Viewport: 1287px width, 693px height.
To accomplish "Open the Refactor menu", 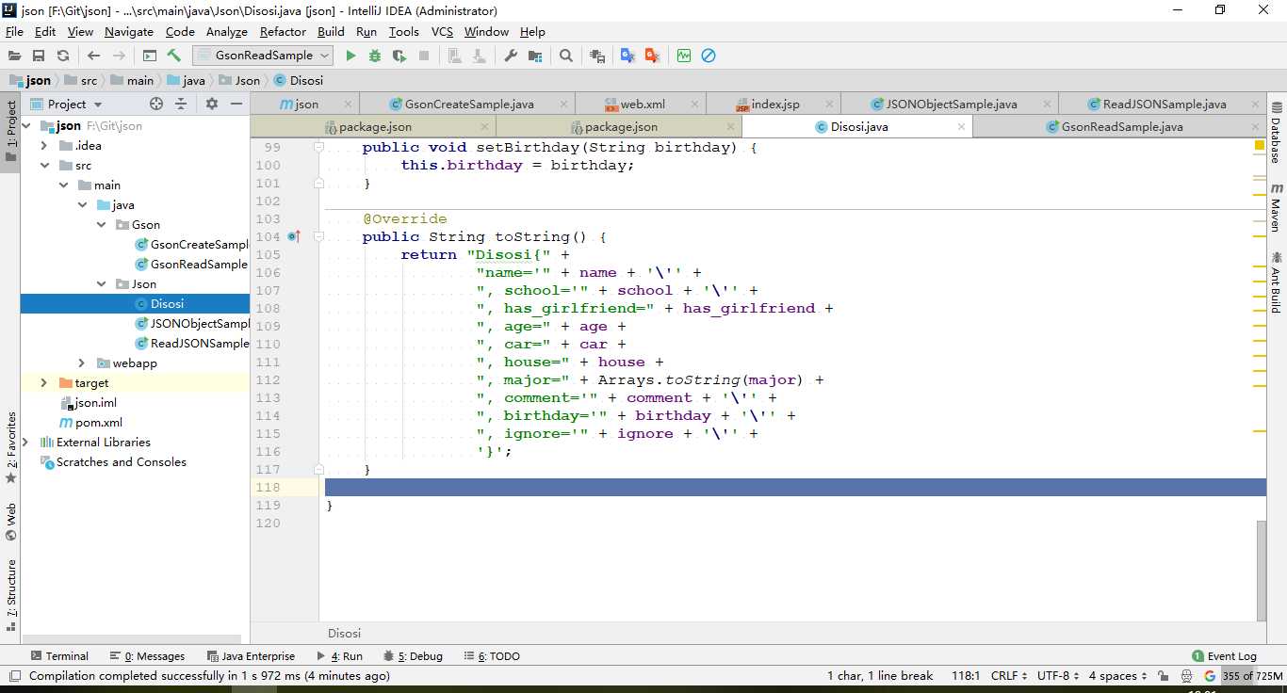I will coord(283,31).
